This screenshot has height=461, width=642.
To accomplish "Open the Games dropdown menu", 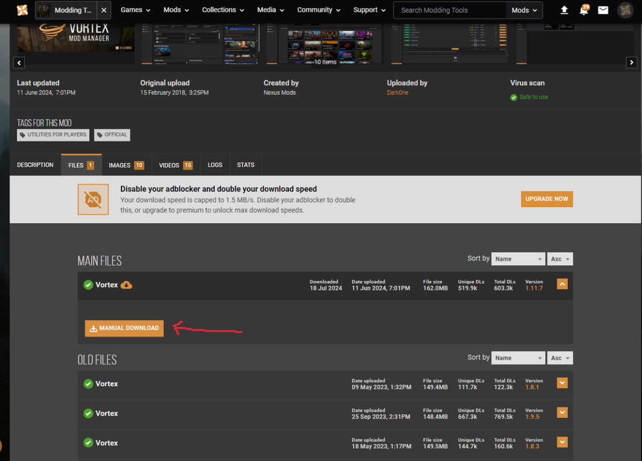I will point(135,10).
